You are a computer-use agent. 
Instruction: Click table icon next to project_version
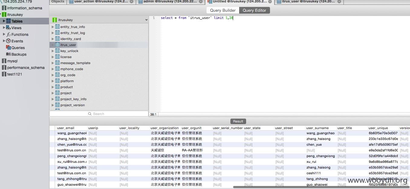coord(57,105)
